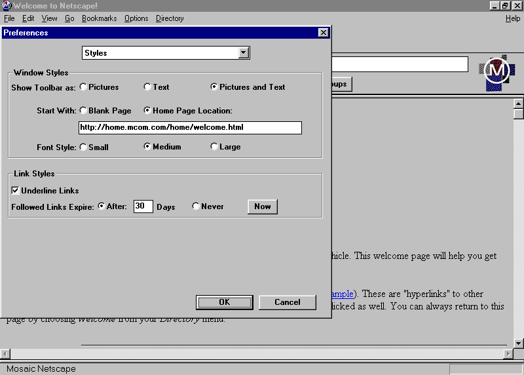This screenshot has width=524, height=375.
Task: Minimize the Netscape window
Action: [x=495, y=5]
